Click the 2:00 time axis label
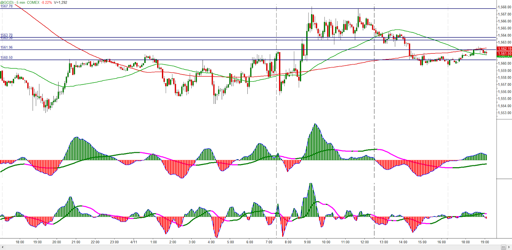Screen dimensions: 512x250 pyautogui.click(x=173, y=242)
